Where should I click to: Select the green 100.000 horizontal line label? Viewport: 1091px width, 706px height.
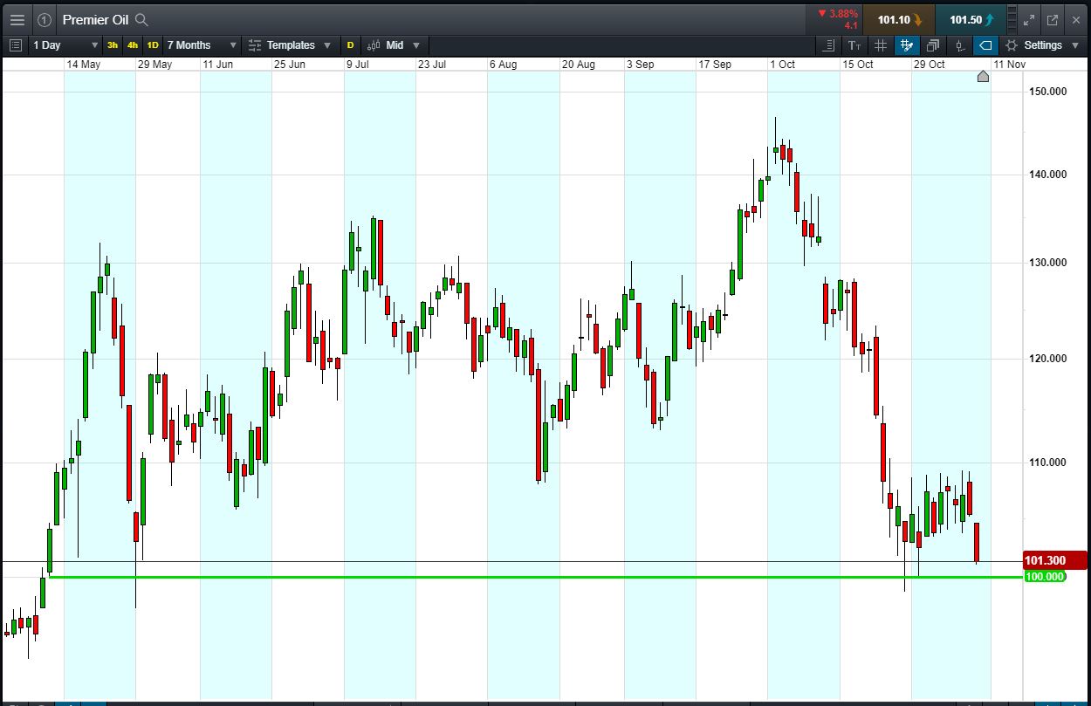pos(1044,577)
